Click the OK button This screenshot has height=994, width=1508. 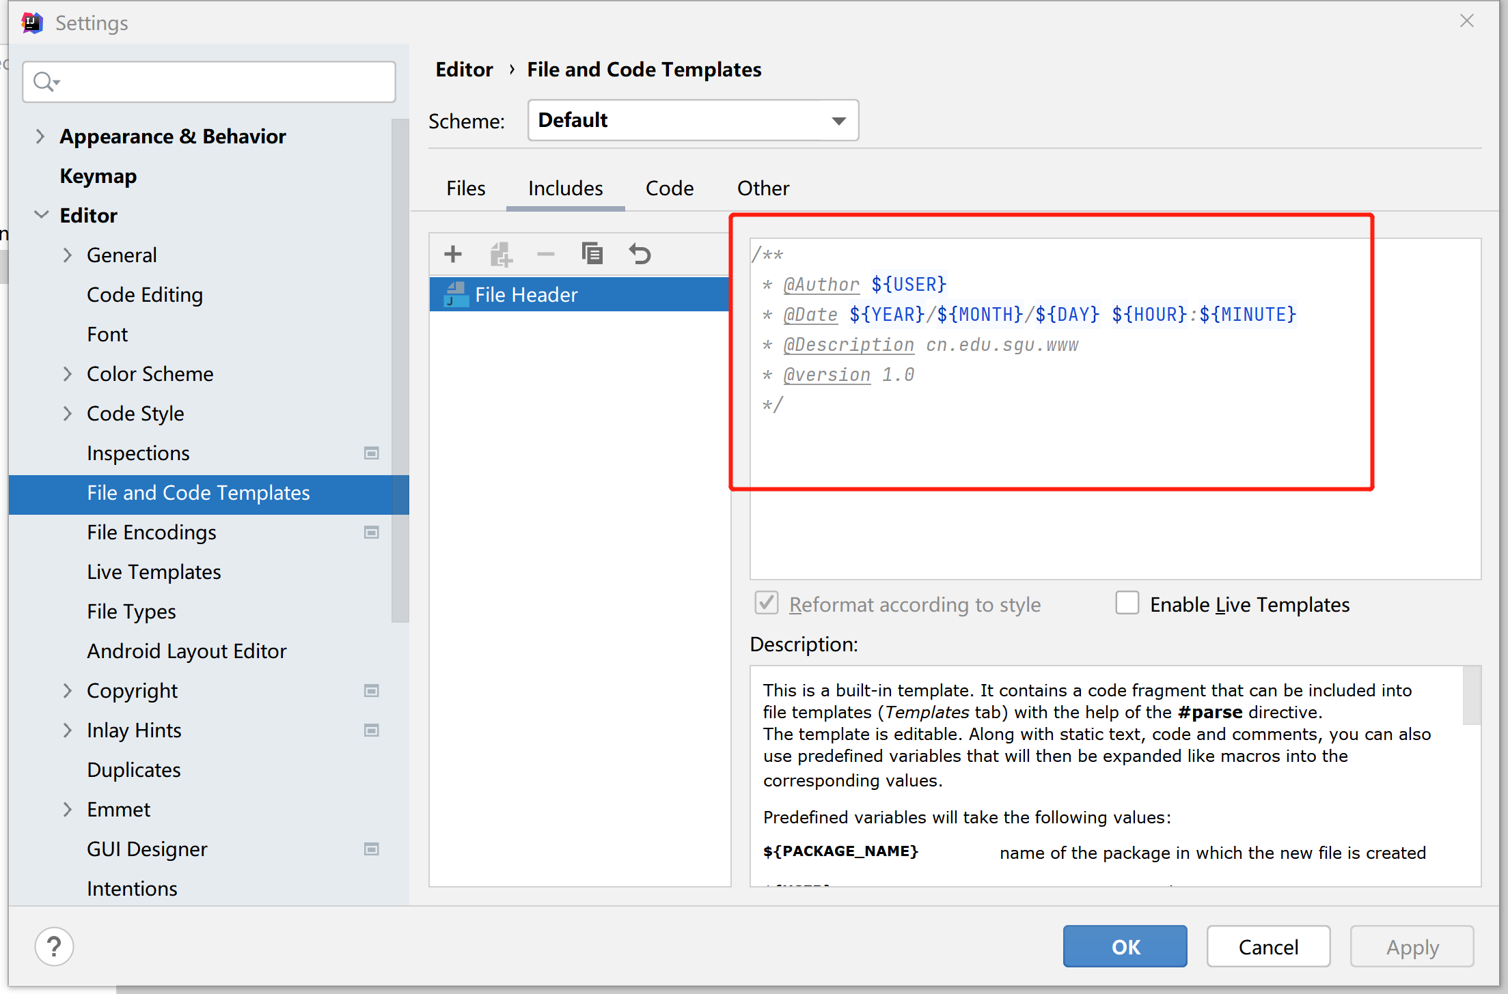pos(1126,946)
